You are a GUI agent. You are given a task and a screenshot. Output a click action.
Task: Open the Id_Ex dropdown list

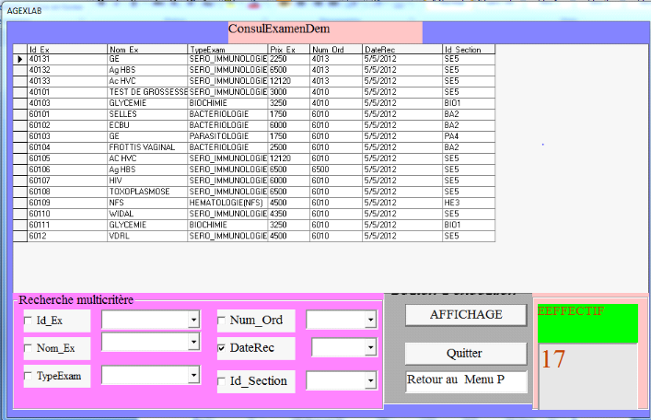click(x=193, y=320)
